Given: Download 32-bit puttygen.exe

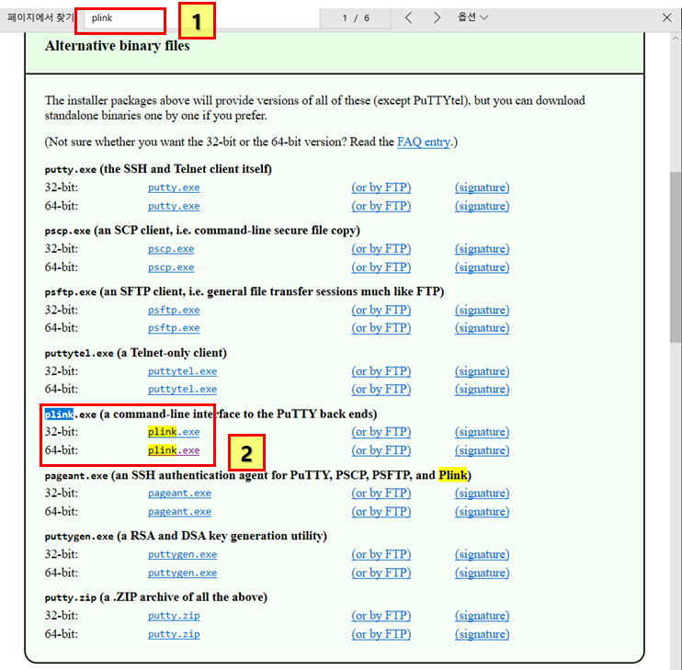Looking at the screenshot, I should [x=182, y=554].
